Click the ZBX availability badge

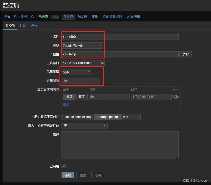click(55, 17)
